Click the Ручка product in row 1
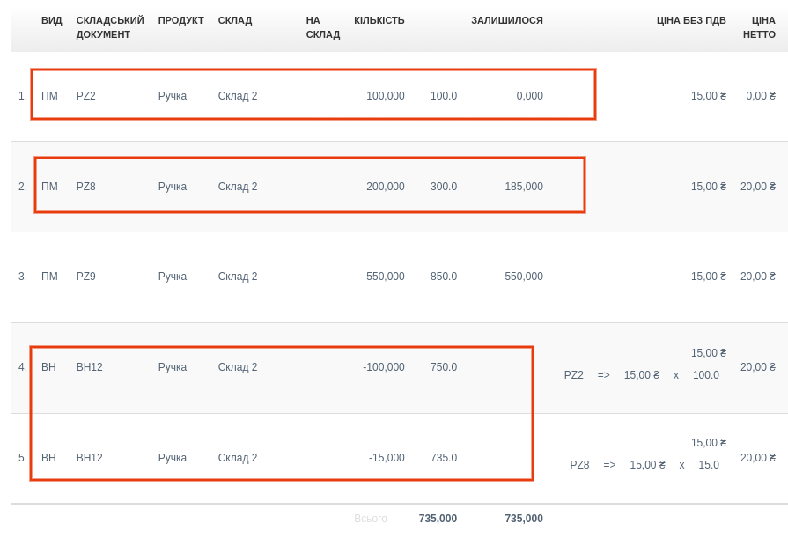Screen dimensions: 788x546 pyautogui.click(x=173, y=96)
